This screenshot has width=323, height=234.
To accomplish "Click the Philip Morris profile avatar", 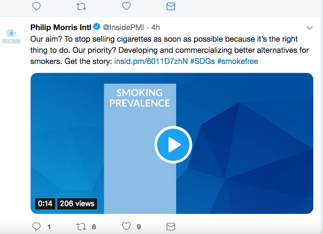I will coord(12,36).
